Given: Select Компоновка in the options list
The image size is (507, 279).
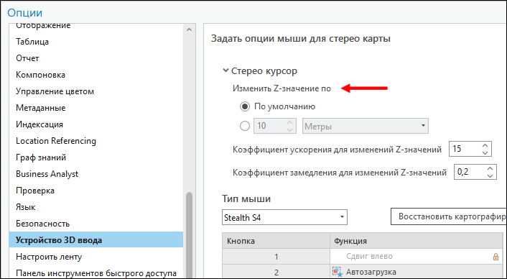Looking at the screenshot, I should pyautogui.click(x=40, y=75).
